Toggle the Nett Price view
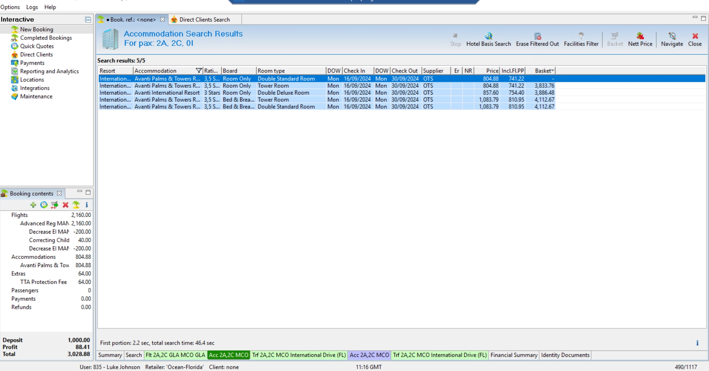This screenshot has width=709, height=371. [x=640, y=39]
